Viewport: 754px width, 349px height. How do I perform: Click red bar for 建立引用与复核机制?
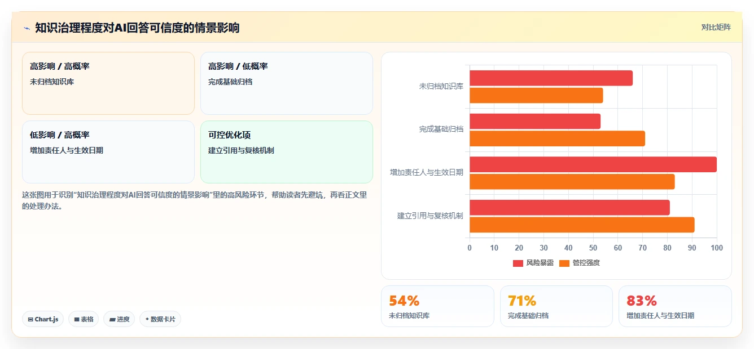569,208
